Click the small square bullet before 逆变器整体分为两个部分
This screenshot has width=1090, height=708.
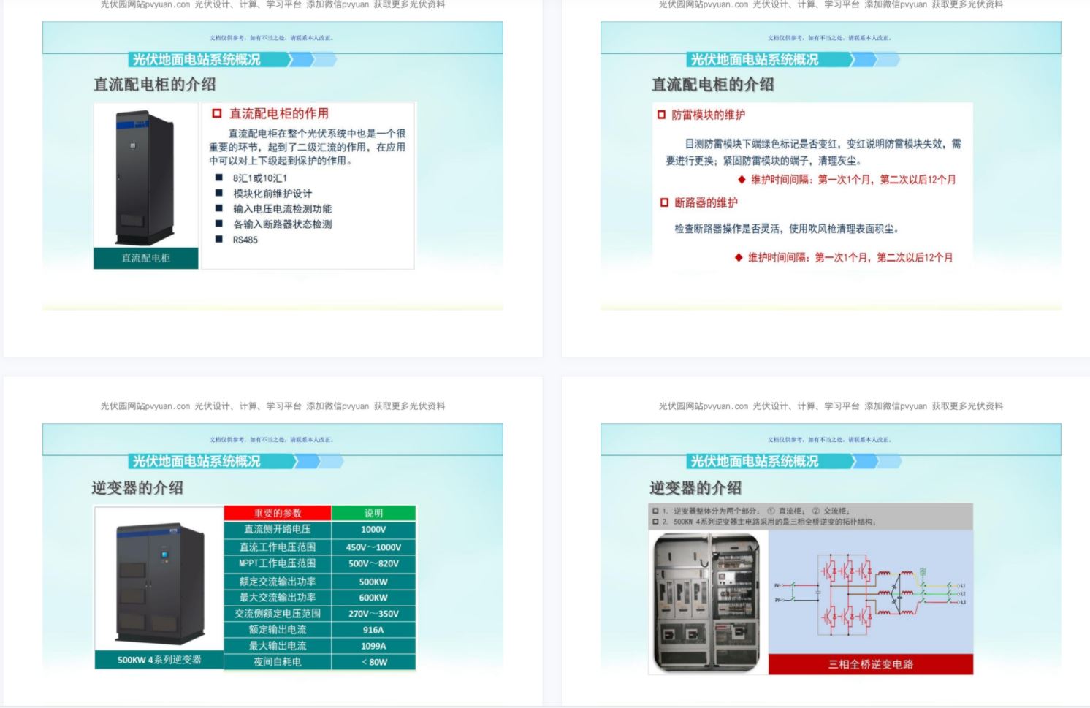click(x=655, y=511)
